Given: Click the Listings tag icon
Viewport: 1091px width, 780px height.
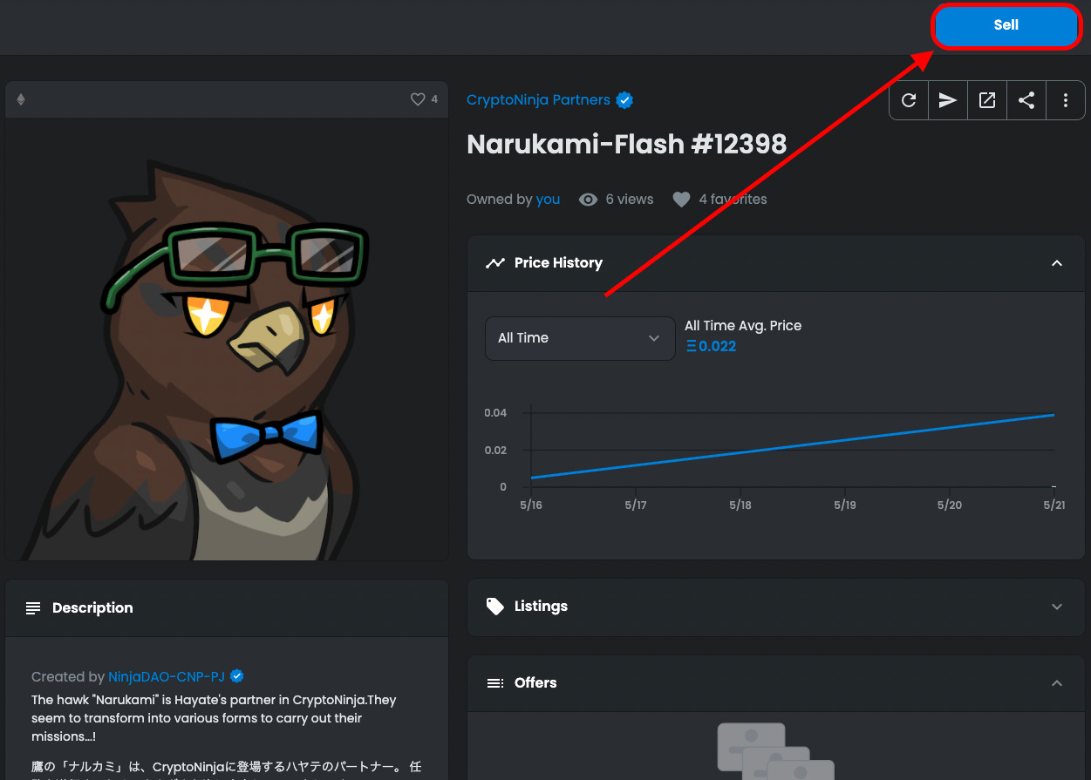Looking at the screenshot, I should tap(495, 607).
